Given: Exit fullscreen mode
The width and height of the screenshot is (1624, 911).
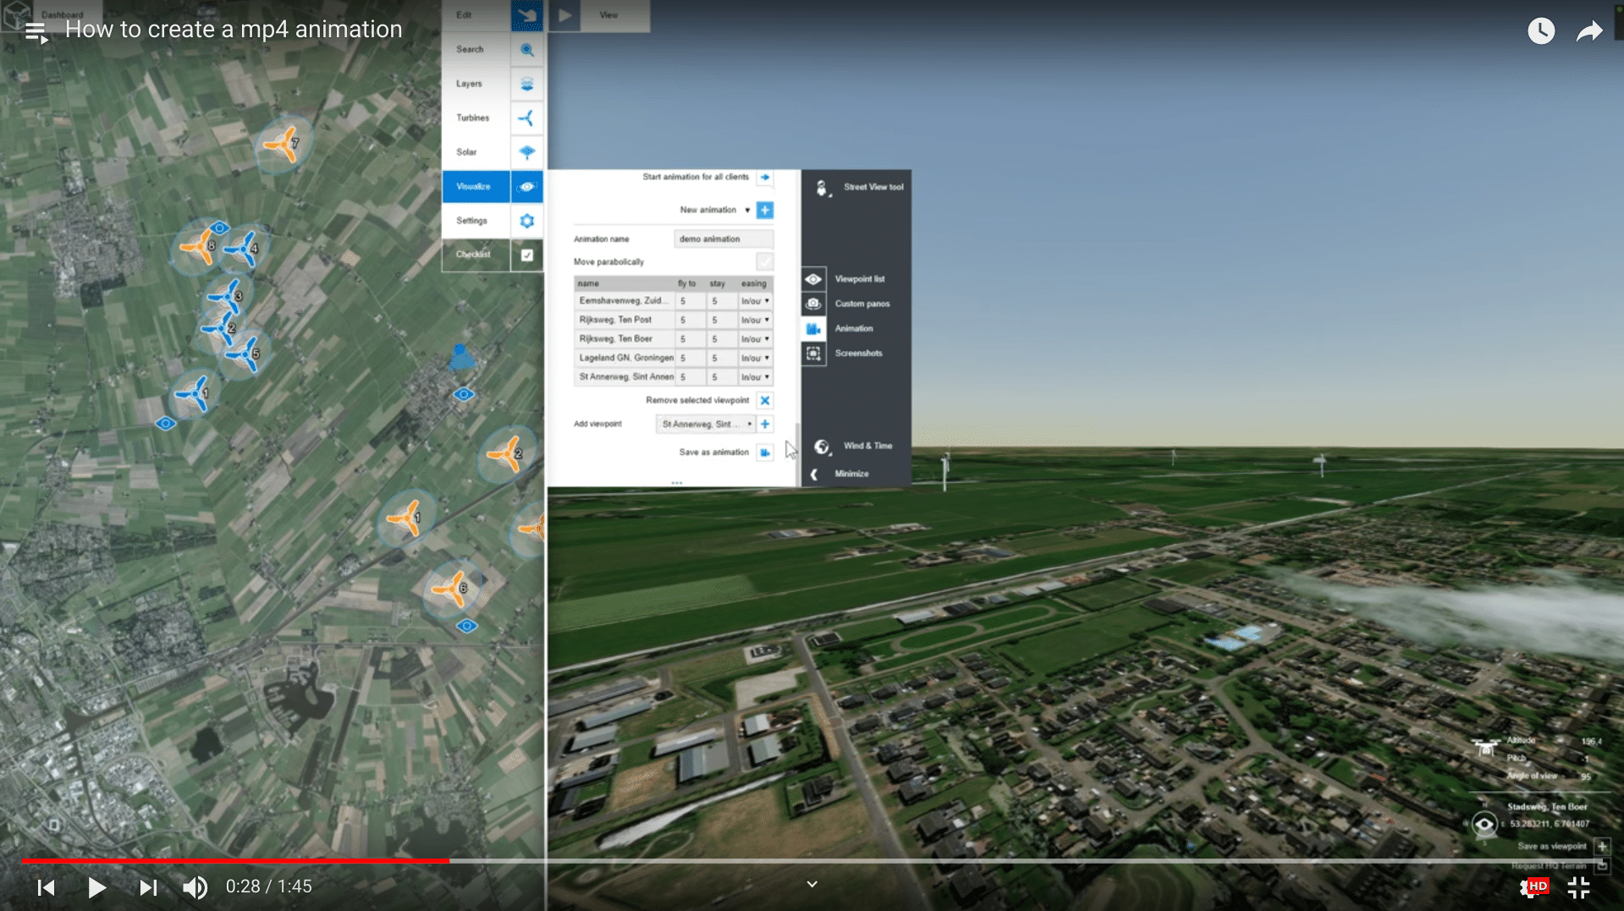Looking at the screenshot, I should coord(1578,887).
